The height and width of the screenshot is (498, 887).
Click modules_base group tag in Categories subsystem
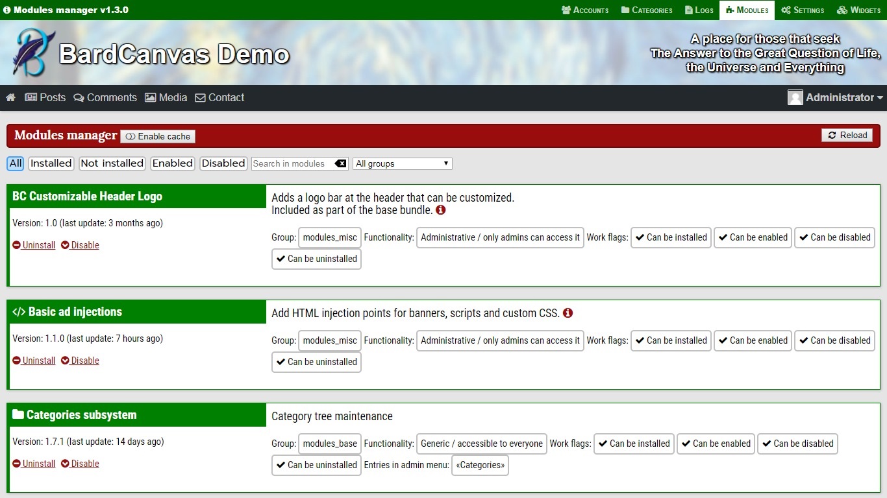click(330, 444)
